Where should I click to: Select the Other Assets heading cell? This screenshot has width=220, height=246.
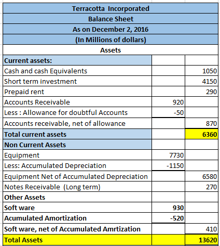(77, 197)
